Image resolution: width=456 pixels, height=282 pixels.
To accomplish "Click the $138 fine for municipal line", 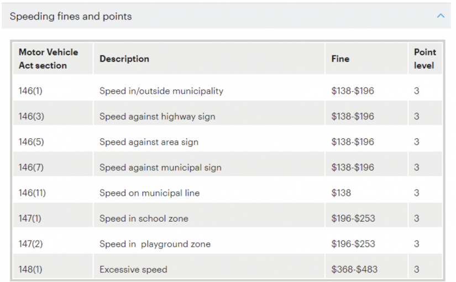I will point(341,193).
